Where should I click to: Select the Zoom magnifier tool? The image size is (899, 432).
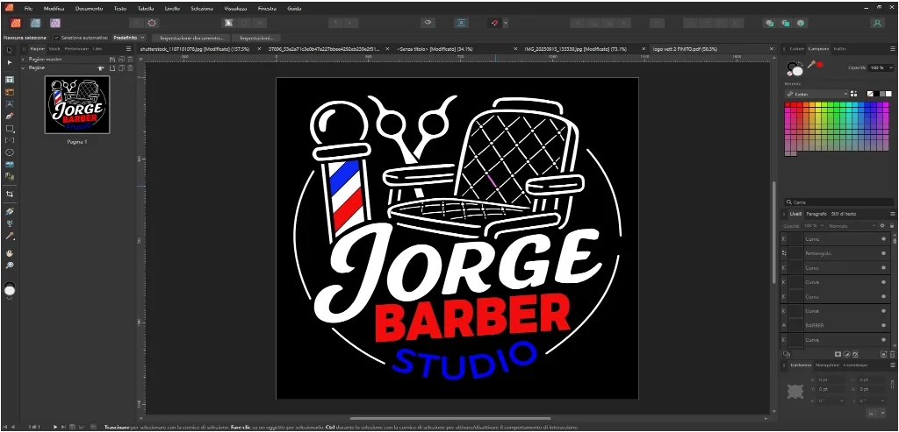10,265
